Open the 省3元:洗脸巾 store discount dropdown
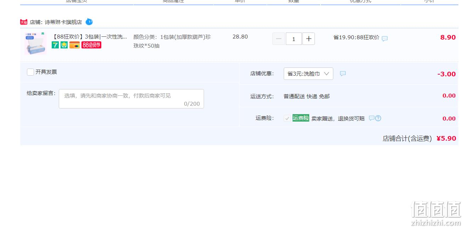Viewport: 464px width, 229px height. tap(309, 74)
